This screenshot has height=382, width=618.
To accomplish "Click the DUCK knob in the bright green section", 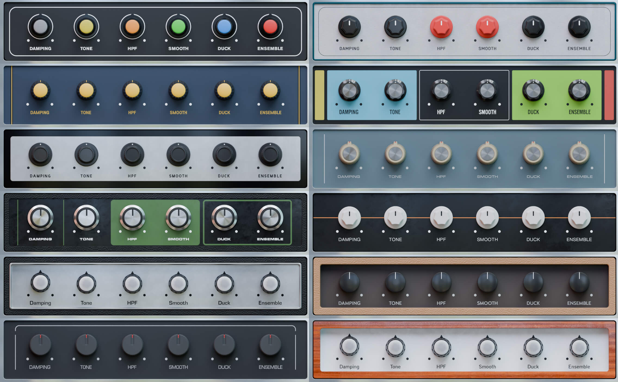I will pos(533,90).
